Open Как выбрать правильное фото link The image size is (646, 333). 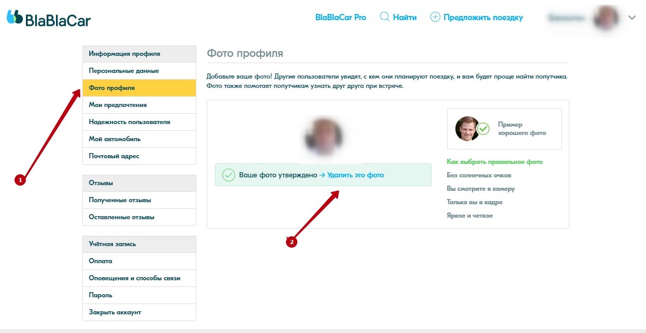tap(495, 162)
